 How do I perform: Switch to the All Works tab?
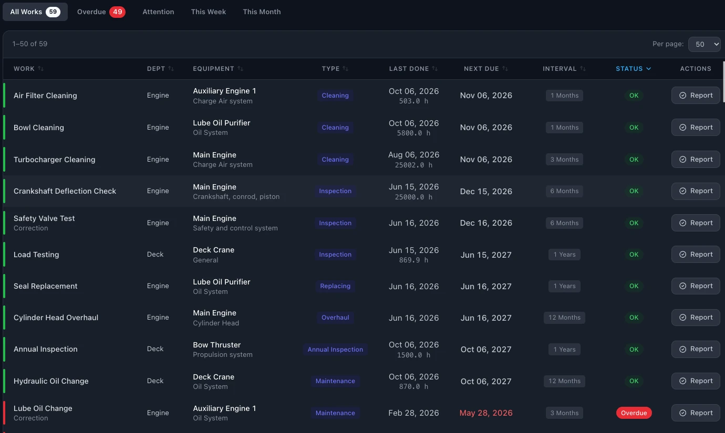[x=35, y=12]
